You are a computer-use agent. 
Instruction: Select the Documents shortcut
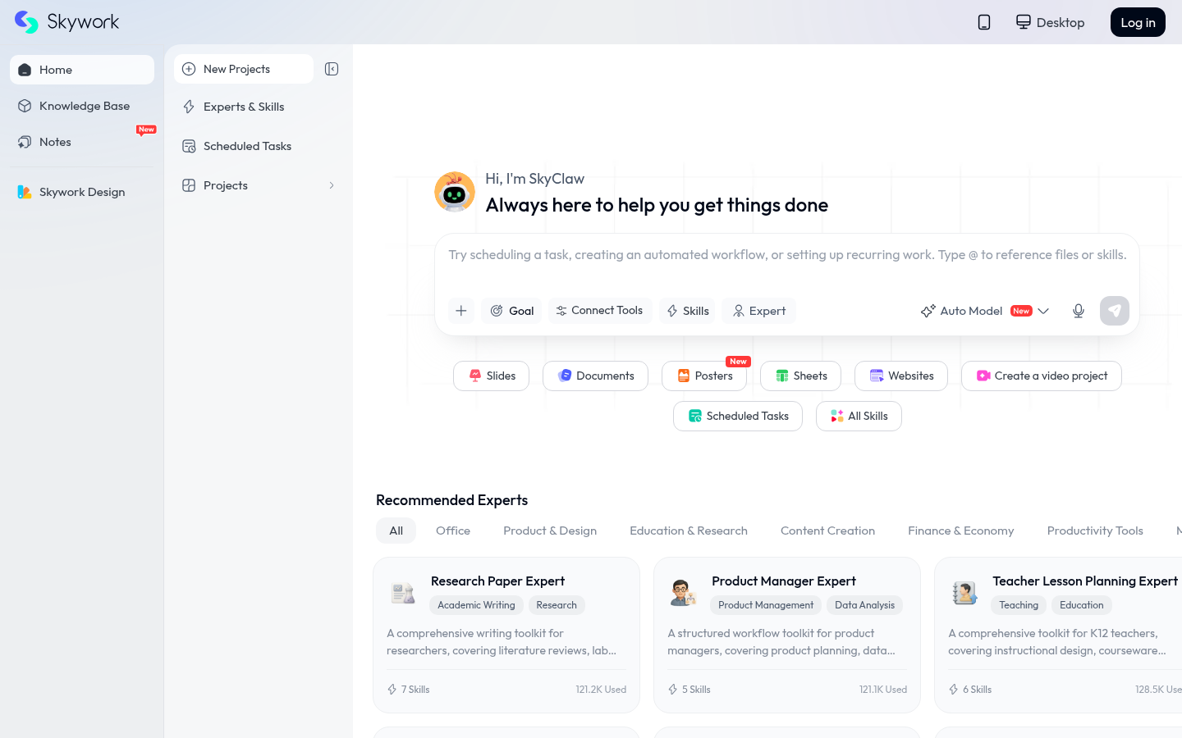point(595,376)
